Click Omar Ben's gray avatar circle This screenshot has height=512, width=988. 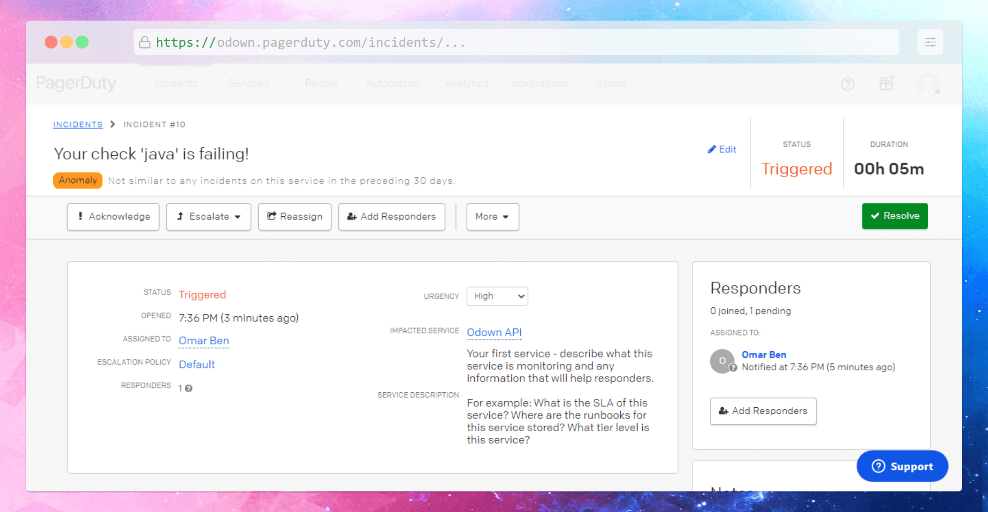tap(722, 361)
